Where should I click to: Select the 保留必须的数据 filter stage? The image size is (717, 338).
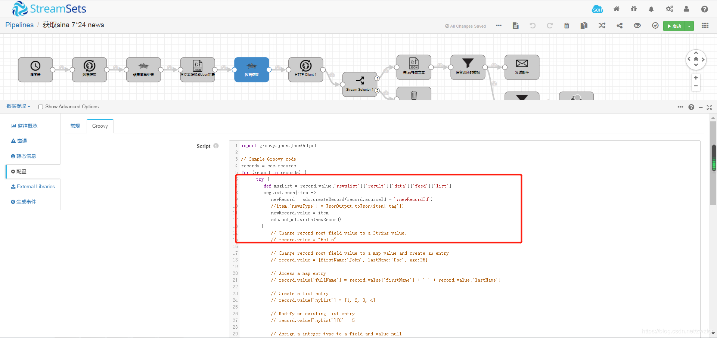[468, 67]
